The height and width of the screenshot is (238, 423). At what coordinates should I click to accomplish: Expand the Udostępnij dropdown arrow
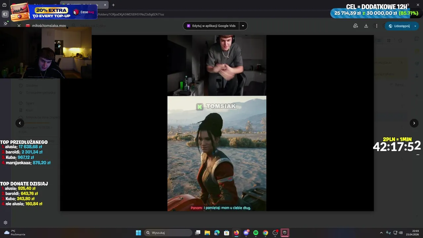point(415,26)
